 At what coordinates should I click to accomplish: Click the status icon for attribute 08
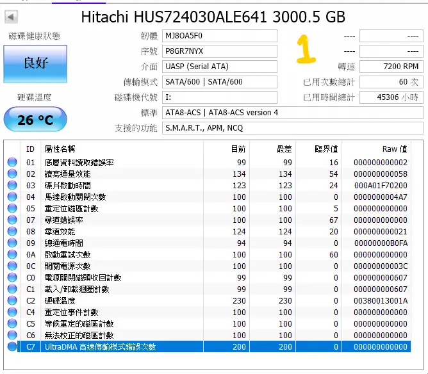pyautogui.click(x=12, y=231)
